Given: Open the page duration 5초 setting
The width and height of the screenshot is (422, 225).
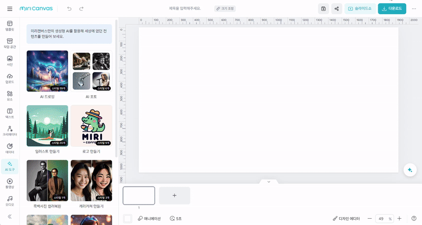Looking at the screenshot, I should [176, 219].
